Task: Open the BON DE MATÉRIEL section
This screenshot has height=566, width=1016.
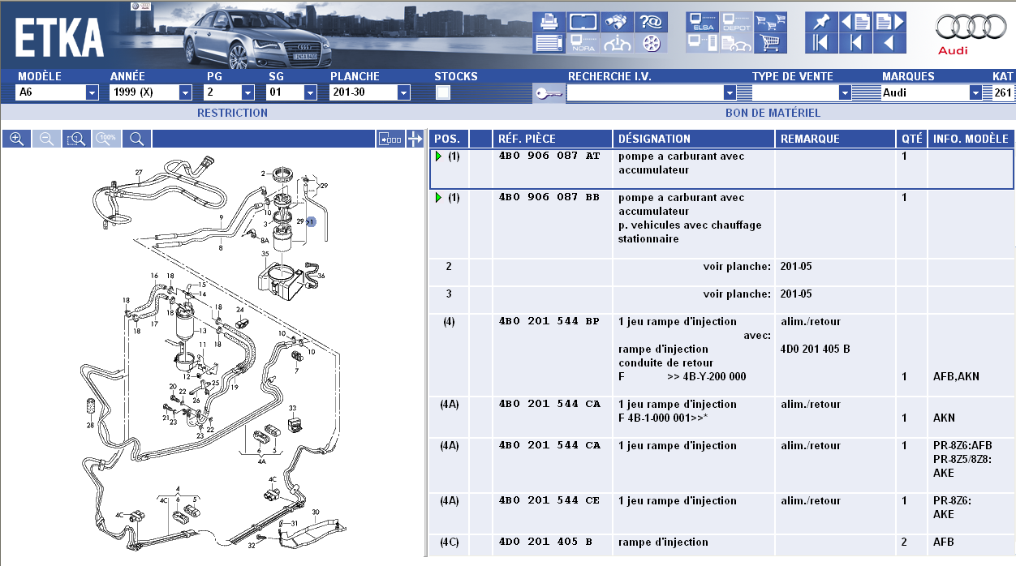Action: click(x=772, y=113)
